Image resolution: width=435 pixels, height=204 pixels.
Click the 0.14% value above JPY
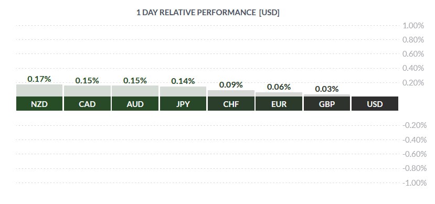(x=183, y=81)
